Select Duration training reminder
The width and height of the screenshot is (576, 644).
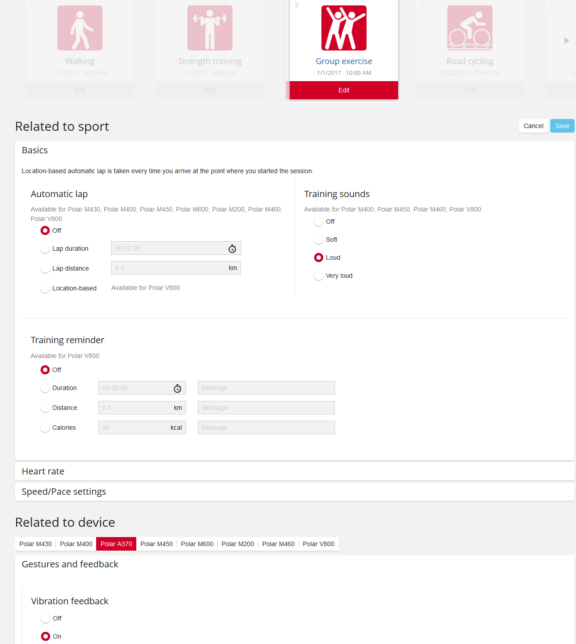(x=45, y=388)
